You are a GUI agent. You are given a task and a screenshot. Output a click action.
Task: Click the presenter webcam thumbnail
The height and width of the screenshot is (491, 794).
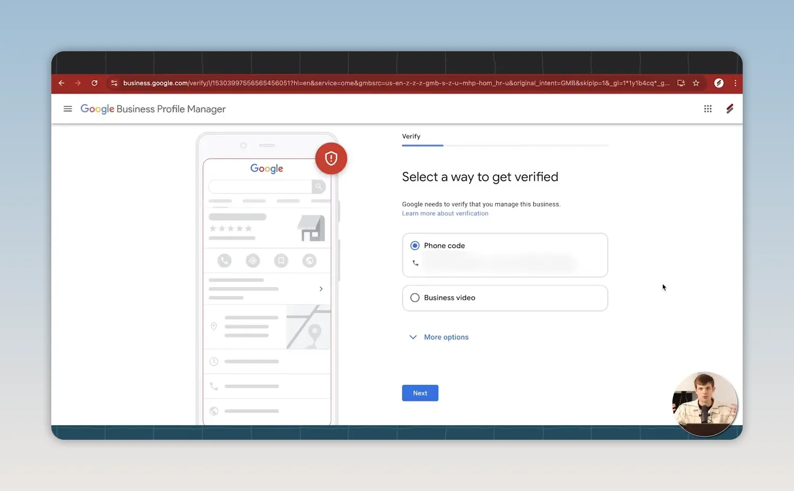705,404
